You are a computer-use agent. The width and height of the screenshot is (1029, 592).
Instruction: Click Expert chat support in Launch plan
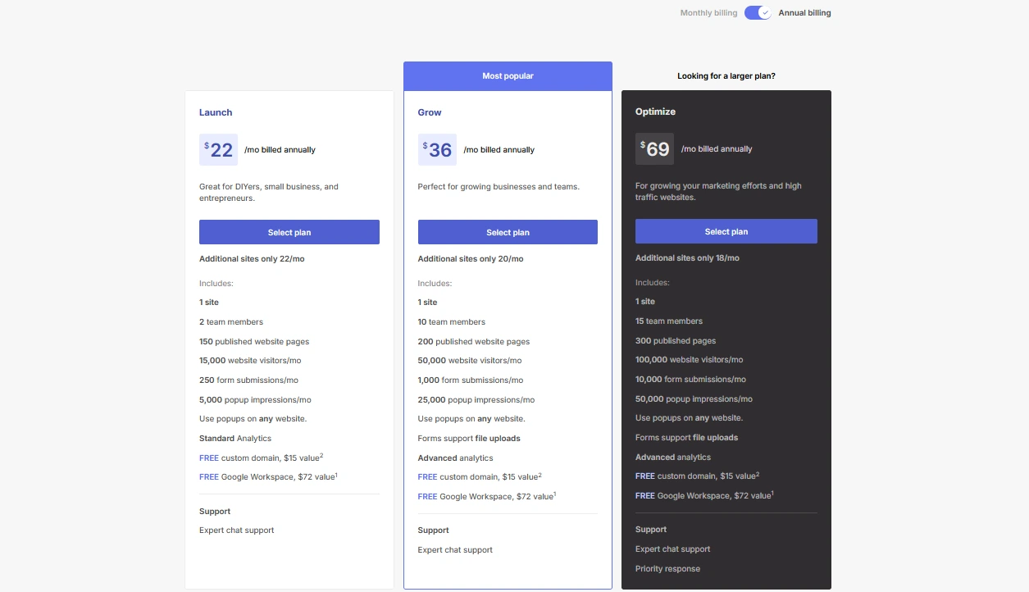(x=237, y=531)
